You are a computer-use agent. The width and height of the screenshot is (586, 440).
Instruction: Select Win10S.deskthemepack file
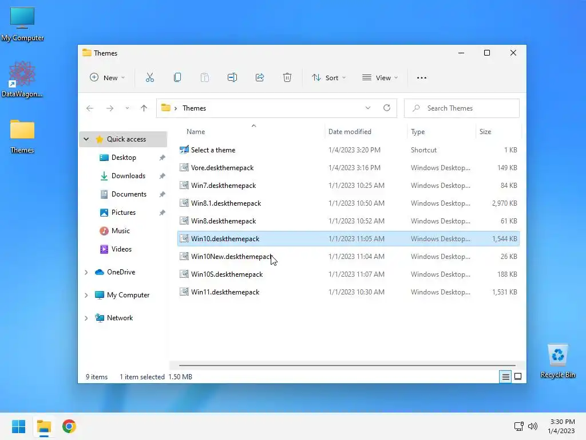click(x=349, y=274)
